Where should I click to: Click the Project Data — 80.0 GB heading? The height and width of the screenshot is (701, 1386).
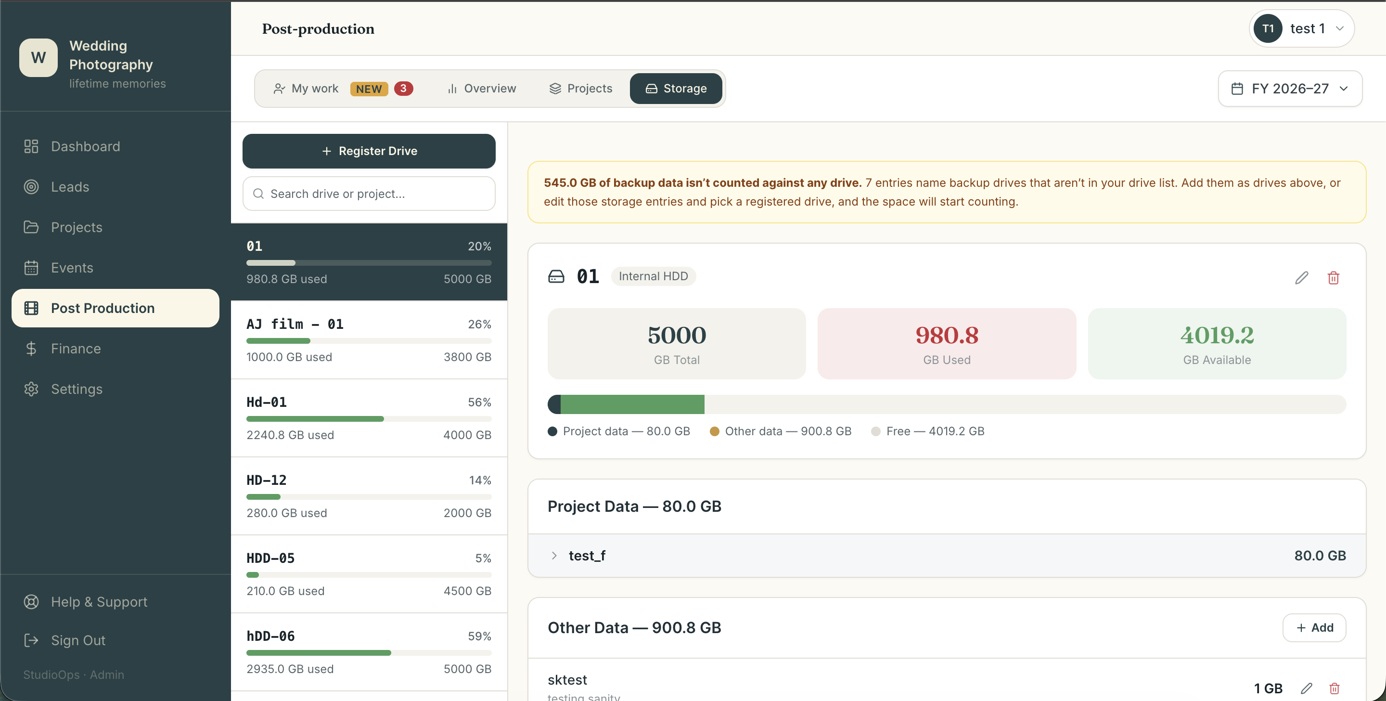[x=634, y=506]
